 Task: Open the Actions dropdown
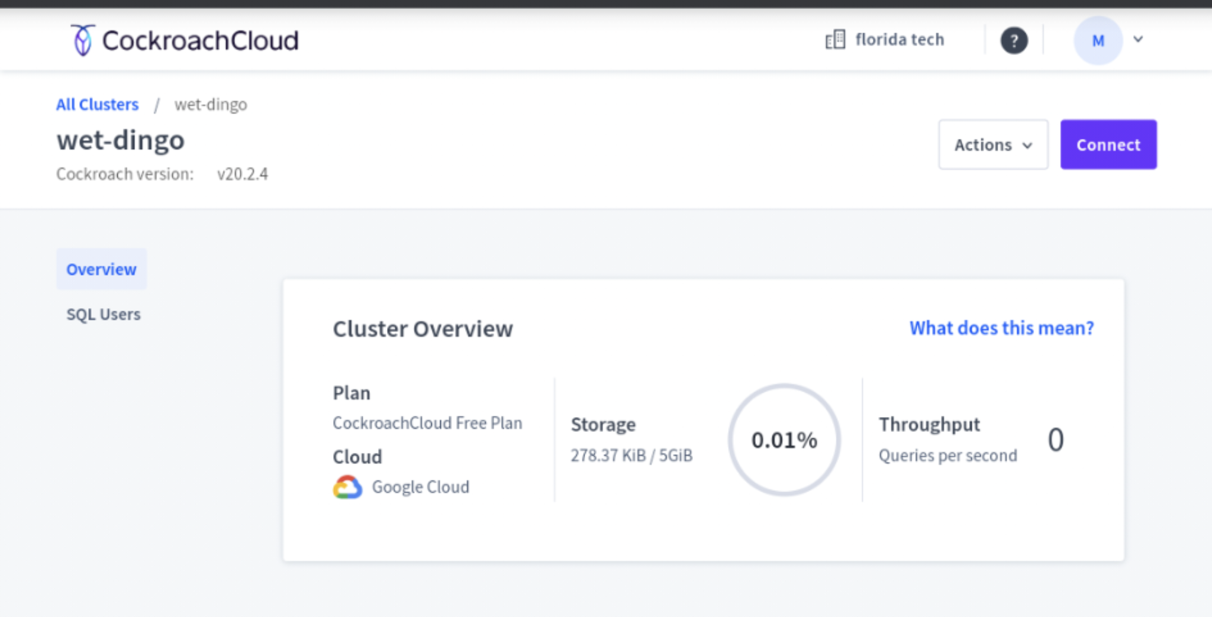click(x=993, y=144)
